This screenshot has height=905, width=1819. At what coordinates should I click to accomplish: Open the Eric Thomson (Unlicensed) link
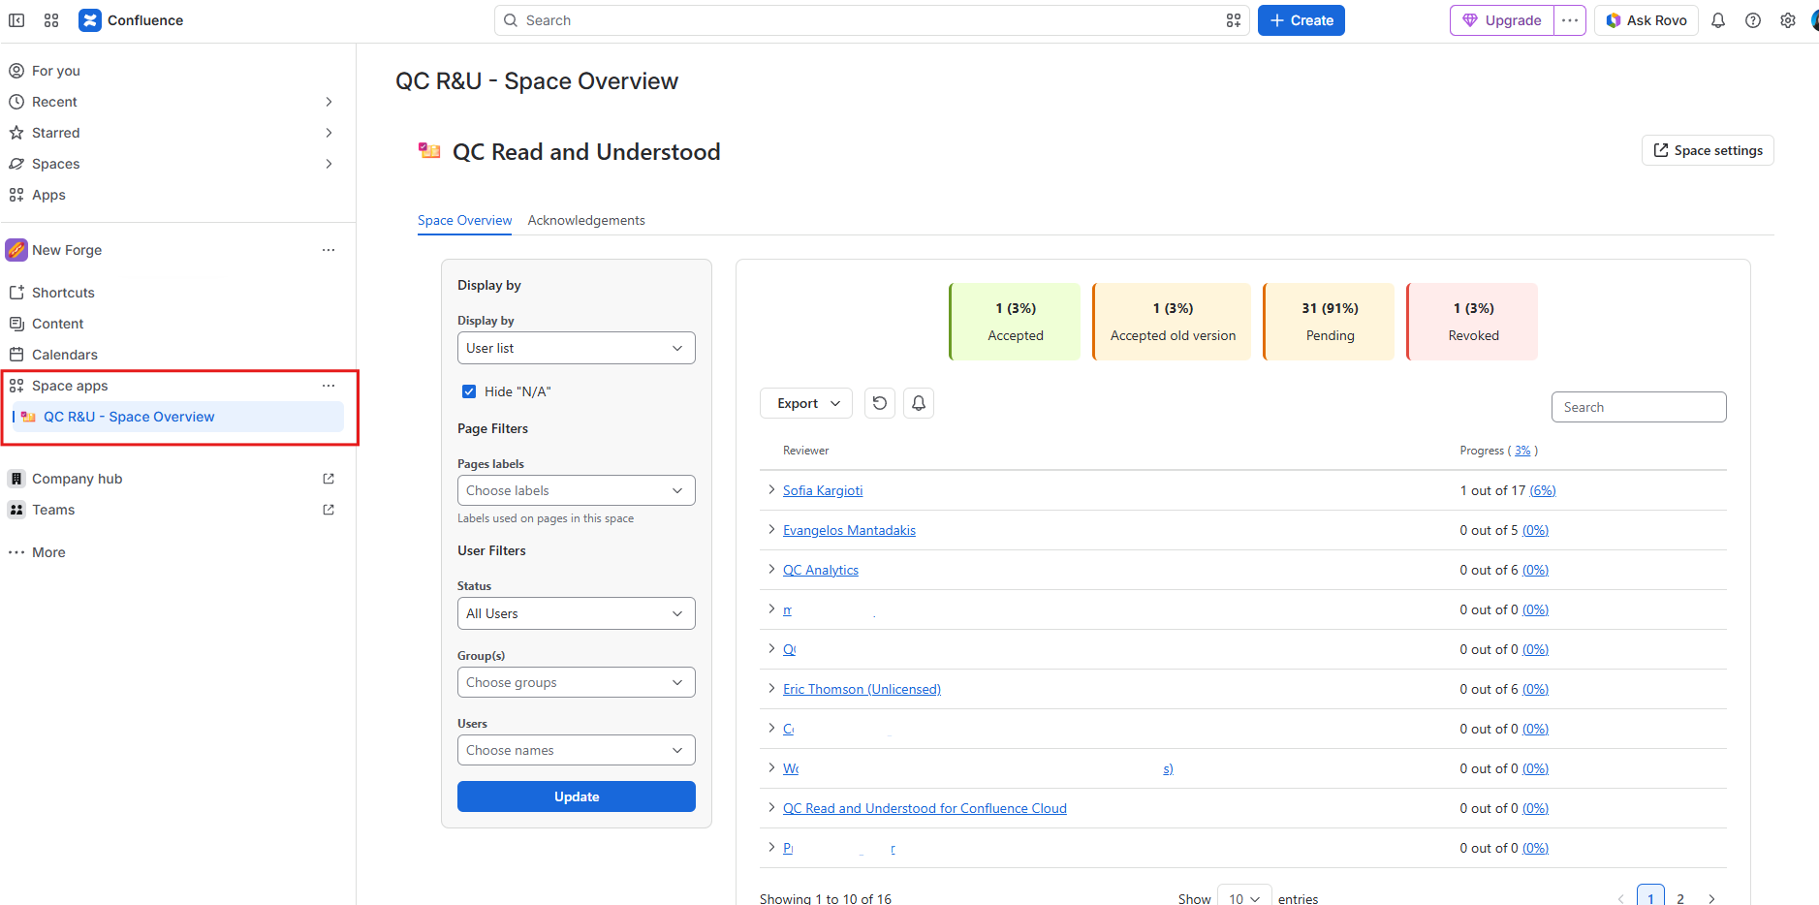click(862, 689)
